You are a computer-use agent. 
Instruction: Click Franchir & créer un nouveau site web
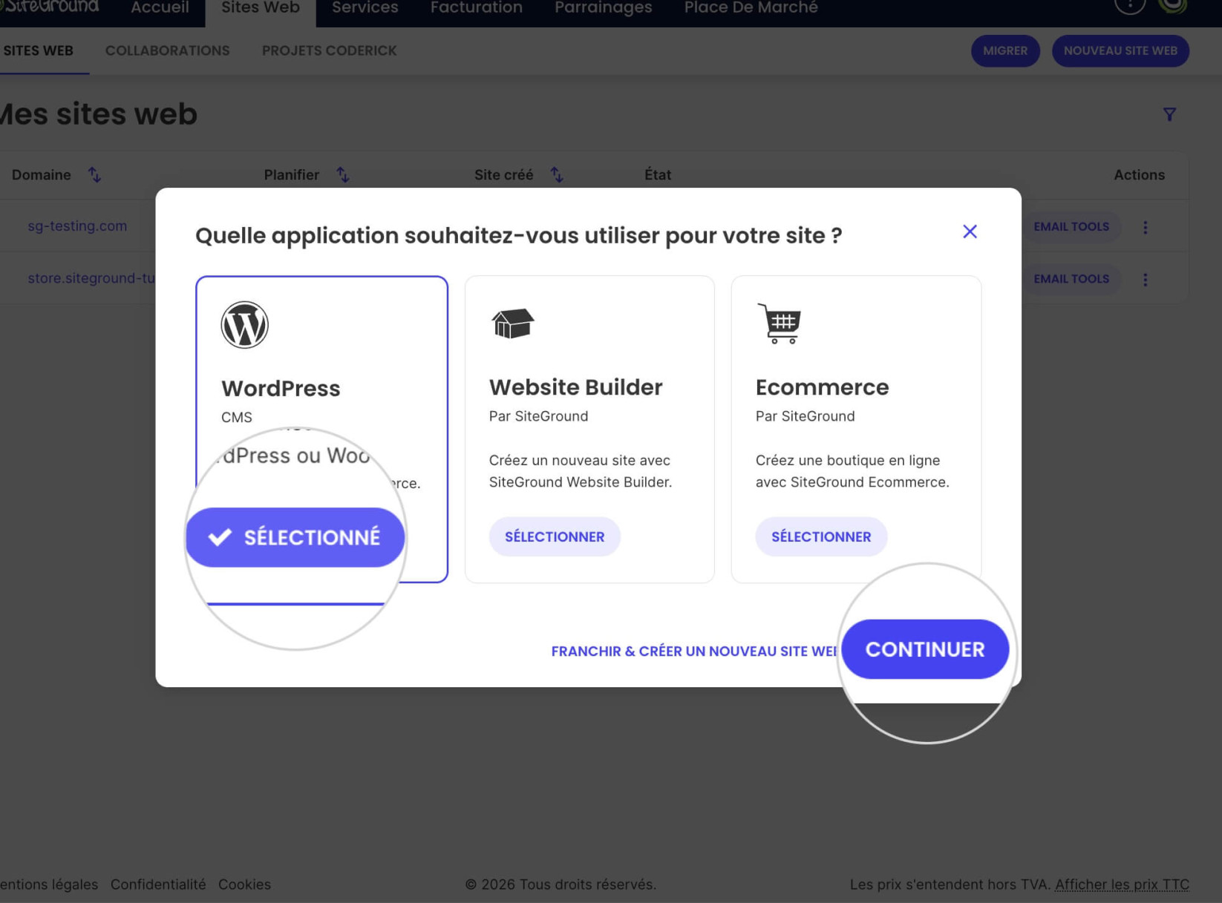click(x=694, y=651)
